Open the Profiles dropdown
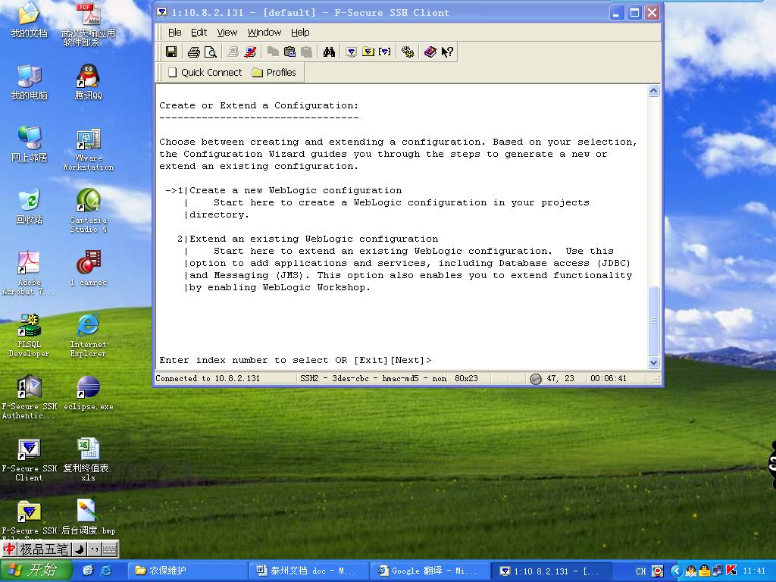Screen dimensions: 776x582 point(274,72)
